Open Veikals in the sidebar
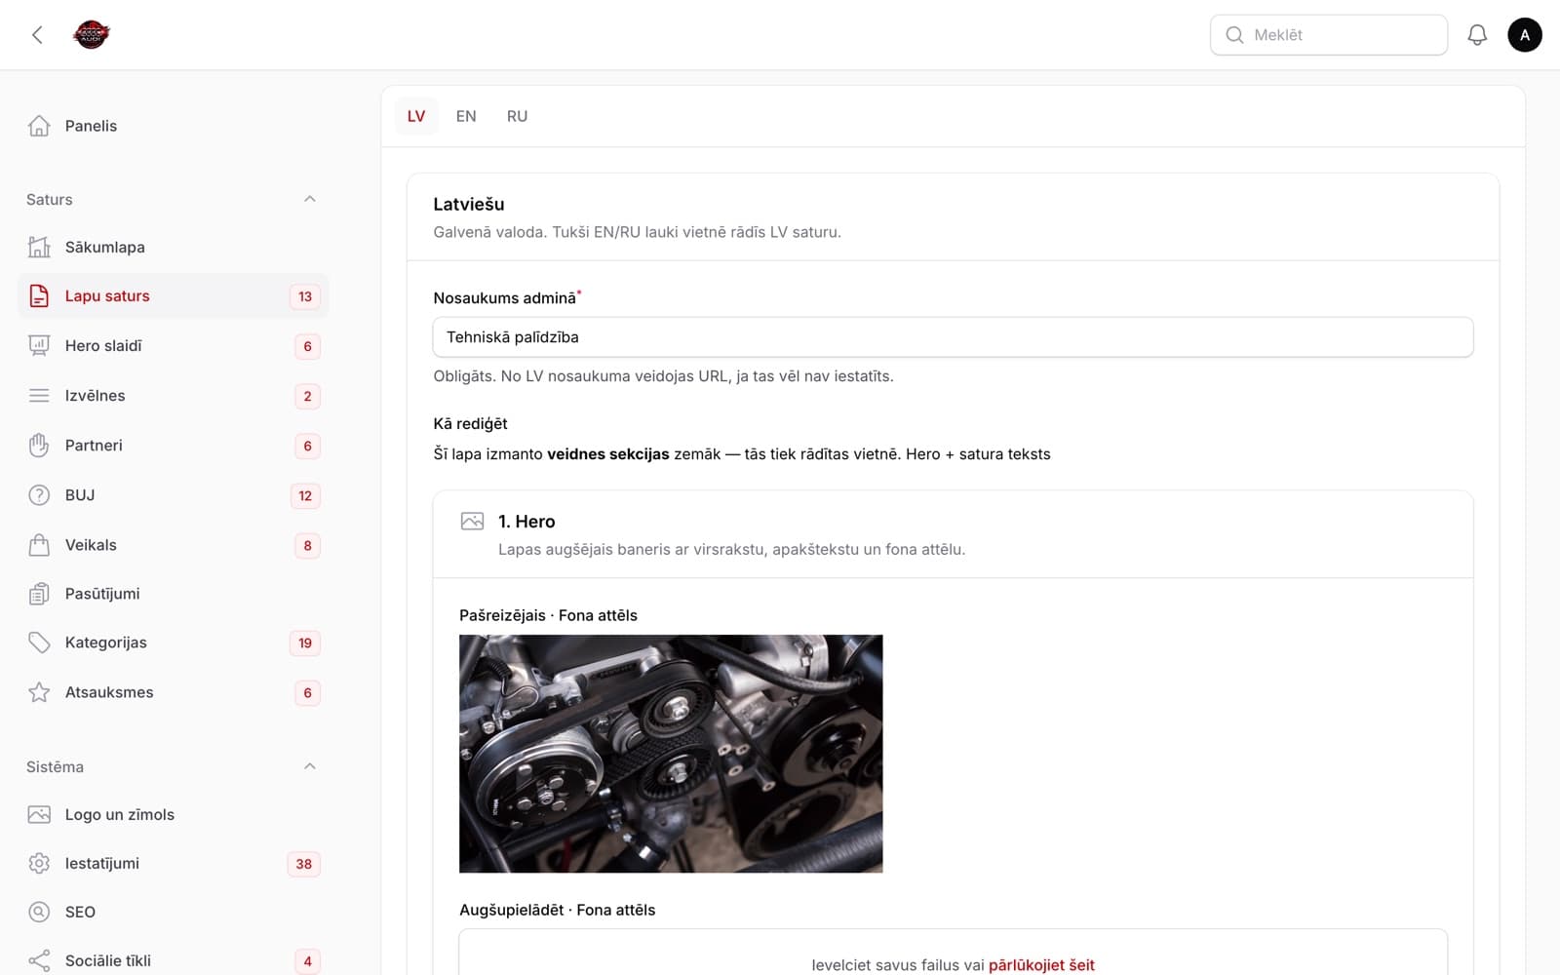This screenshot has height=975, width=1560. point(174,545)
